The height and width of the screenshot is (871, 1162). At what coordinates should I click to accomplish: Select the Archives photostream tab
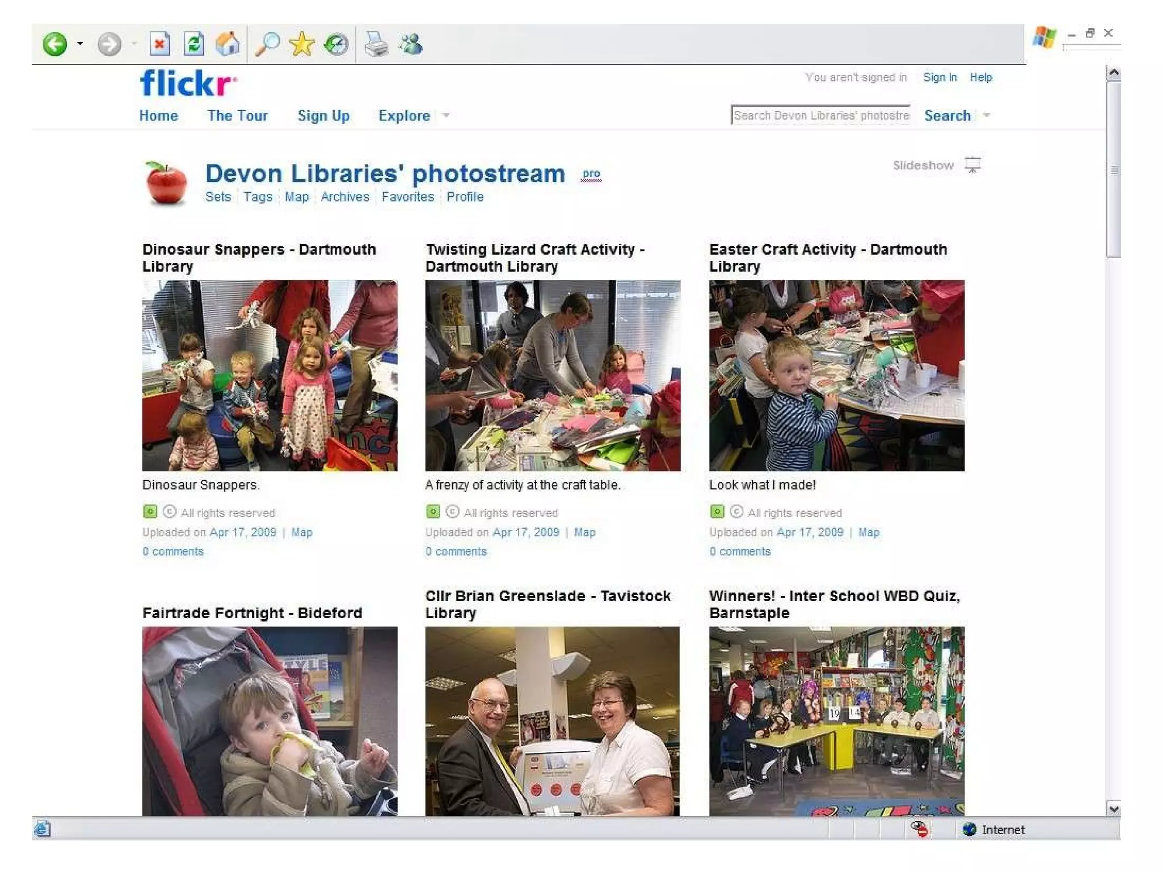[x=344, y=197]
